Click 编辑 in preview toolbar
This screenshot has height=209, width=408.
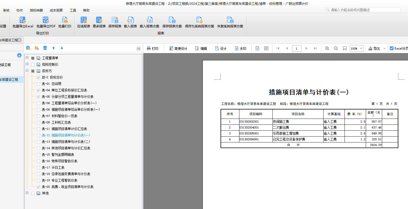(x=201, y=49)
